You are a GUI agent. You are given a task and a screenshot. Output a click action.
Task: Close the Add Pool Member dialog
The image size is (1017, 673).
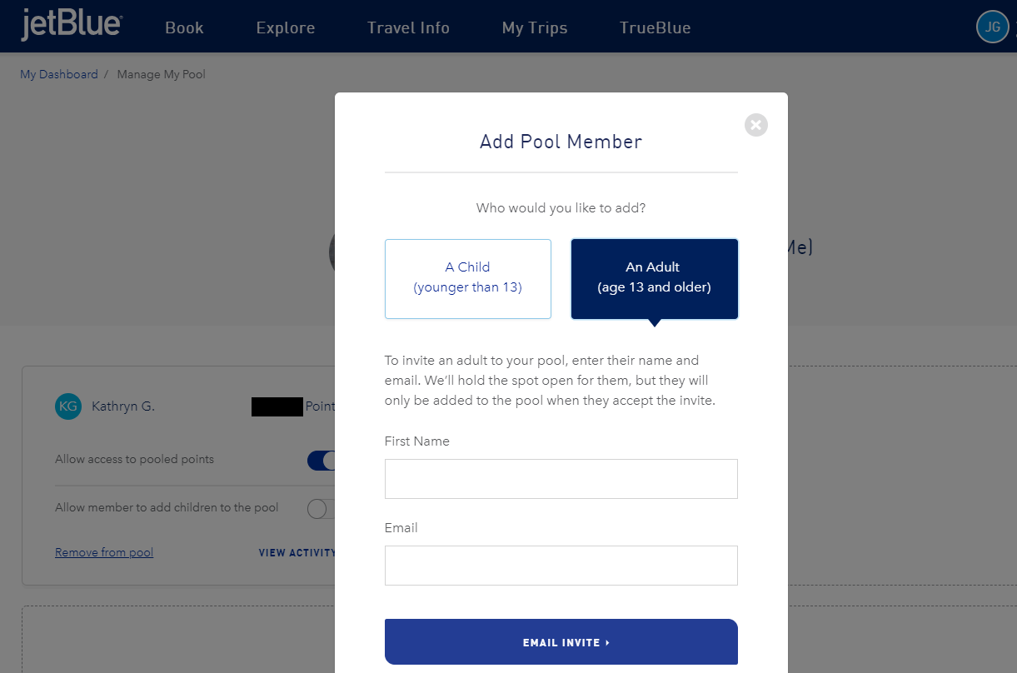coord(756,125)
